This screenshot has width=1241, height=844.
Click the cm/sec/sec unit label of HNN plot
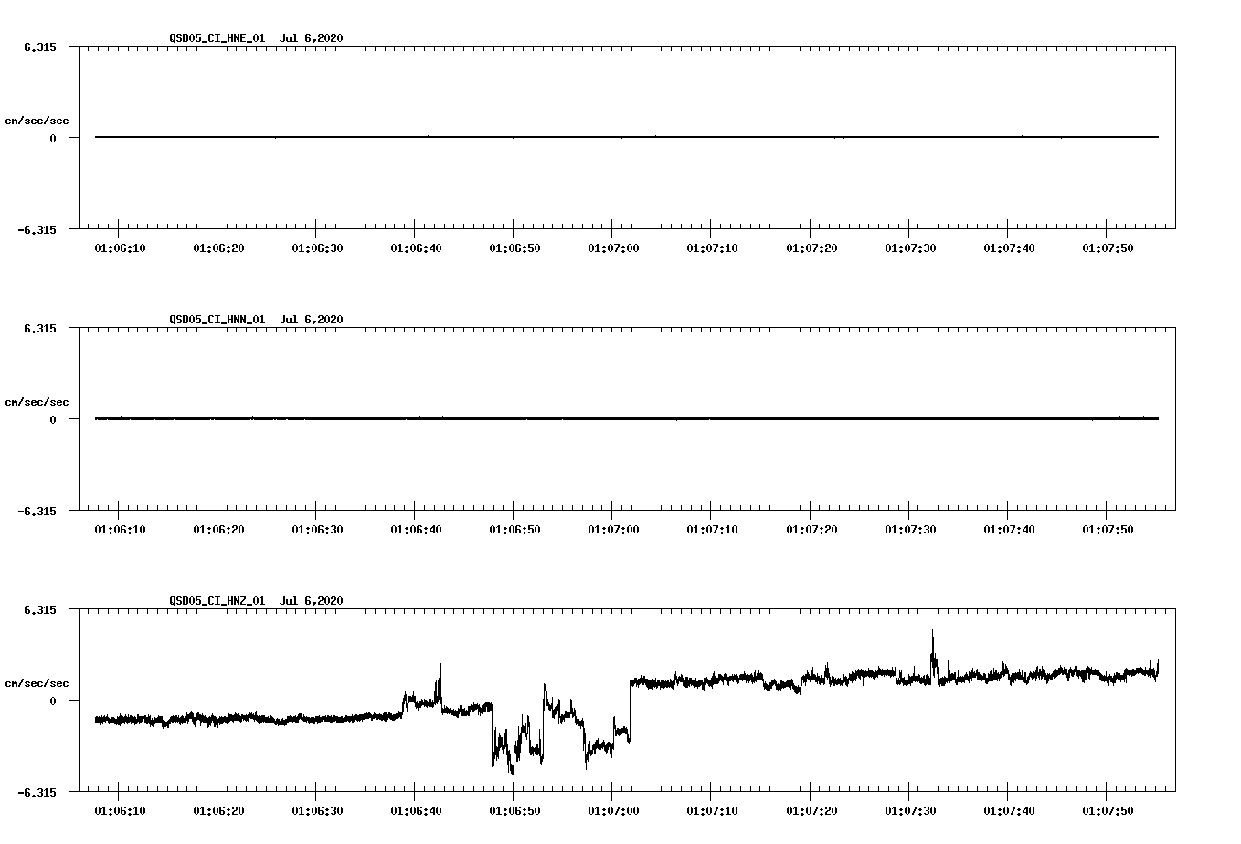(37, 402)
